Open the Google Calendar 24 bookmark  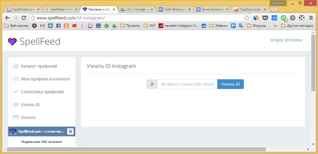tap(204, 26)
